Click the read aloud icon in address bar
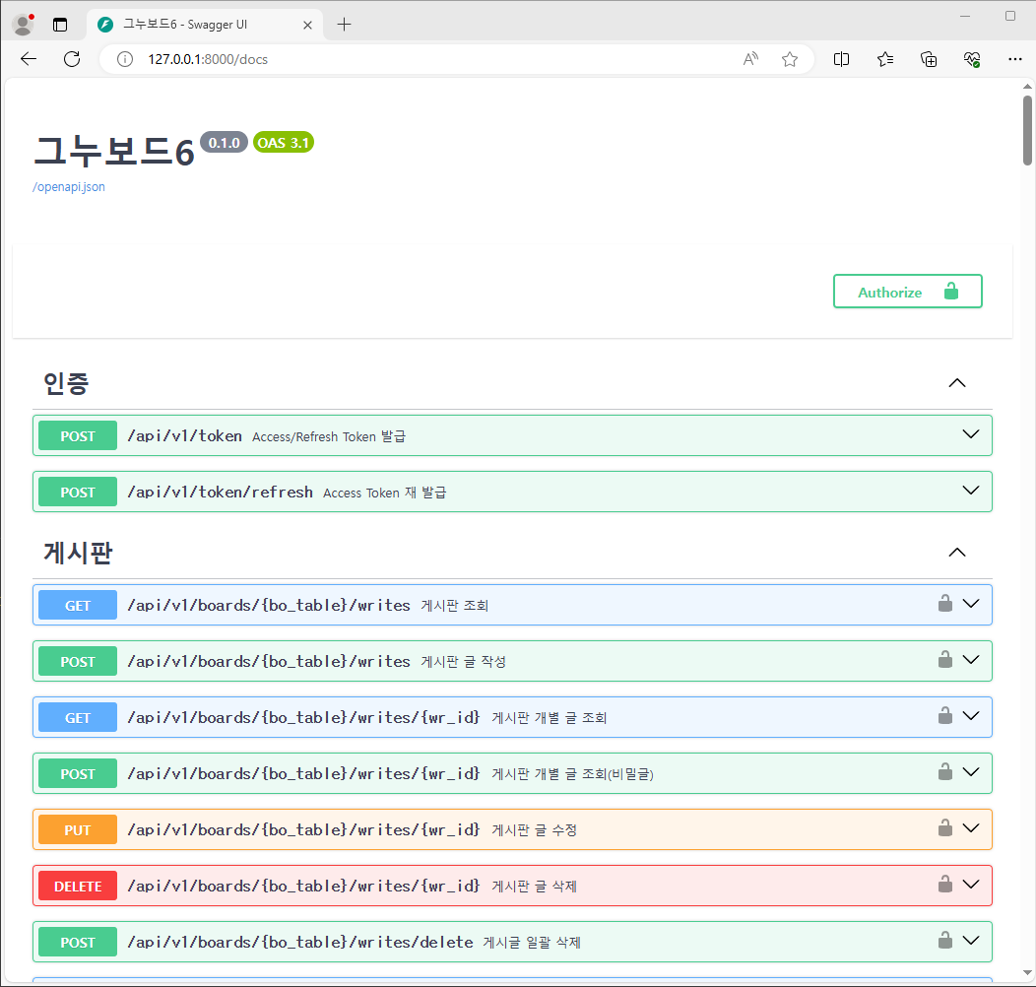Image resolution: width=1036 pixels, height=987 pixels. 750,59
